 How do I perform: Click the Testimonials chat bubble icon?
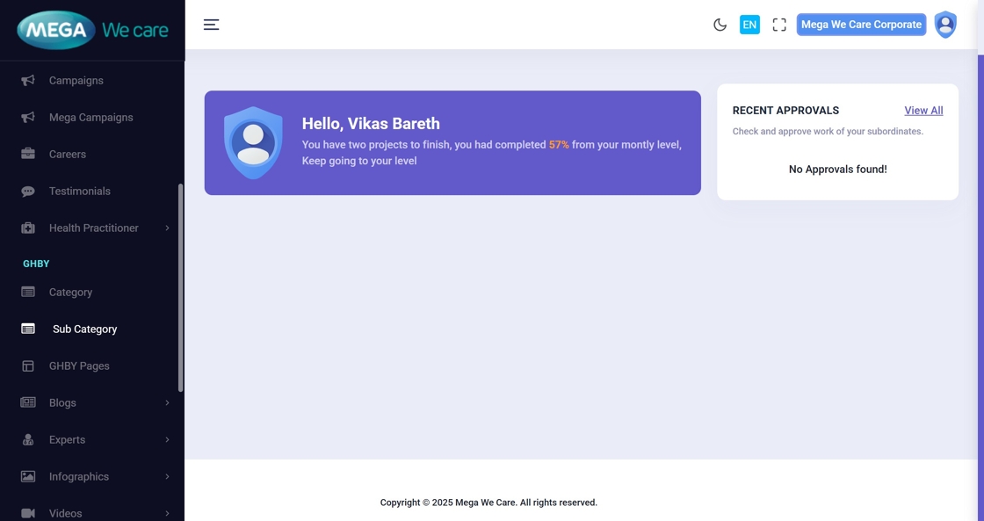[28, 192]
